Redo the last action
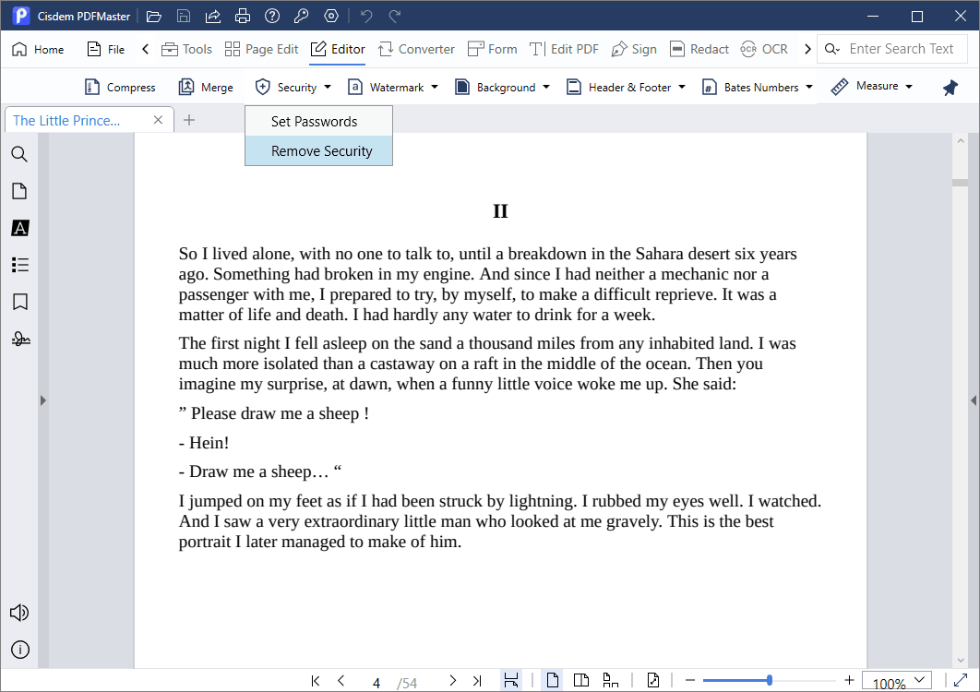The width and height of the screenshot is (980, 692). pyautogui.click(x=395, y=17)
